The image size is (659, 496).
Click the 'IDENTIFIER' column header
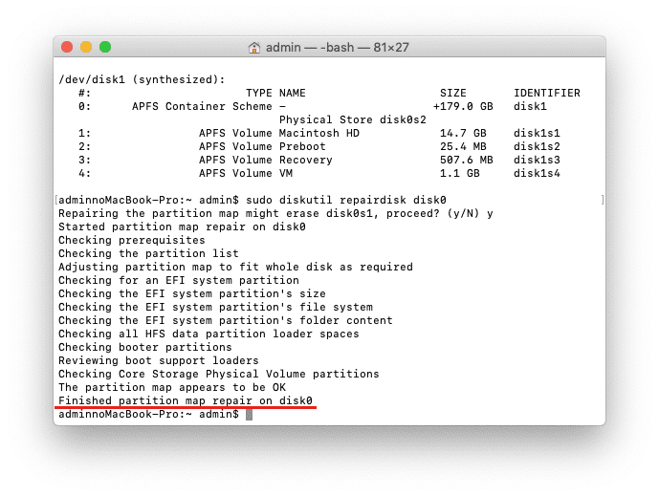(x=547, y=93)
